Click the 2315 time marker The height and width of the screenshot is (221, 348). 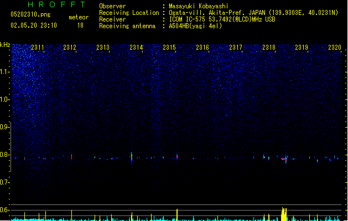[x=169, y=48]
